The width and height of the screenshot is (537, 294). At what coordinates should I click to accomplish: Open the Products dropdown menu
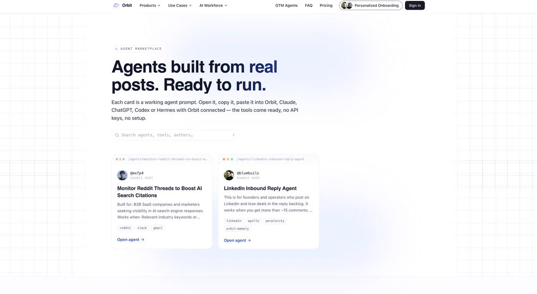tap(150, 5)
